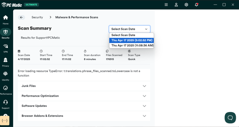
Task: Open the Performance gauge section
Action: 6,90
